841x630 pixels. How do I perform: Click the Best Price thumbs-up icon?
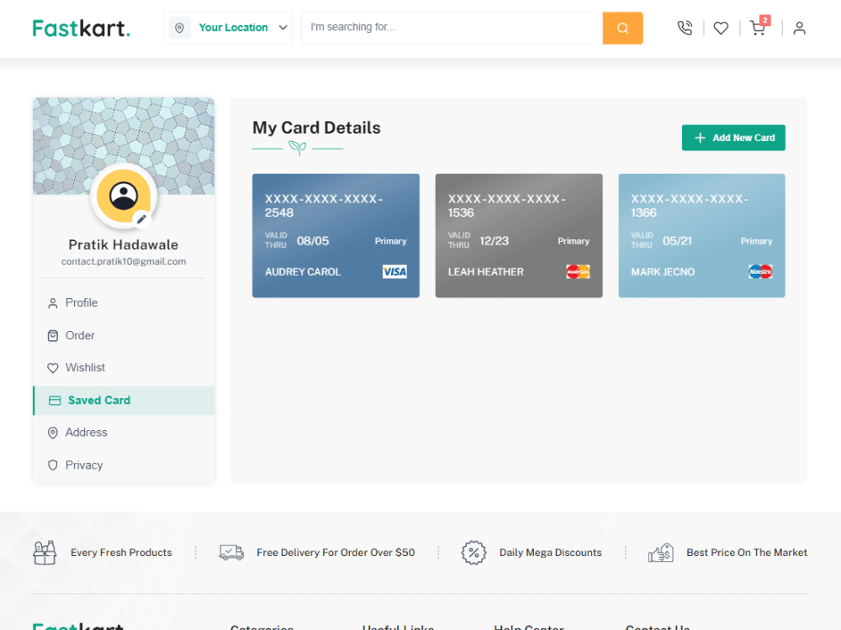661,553
